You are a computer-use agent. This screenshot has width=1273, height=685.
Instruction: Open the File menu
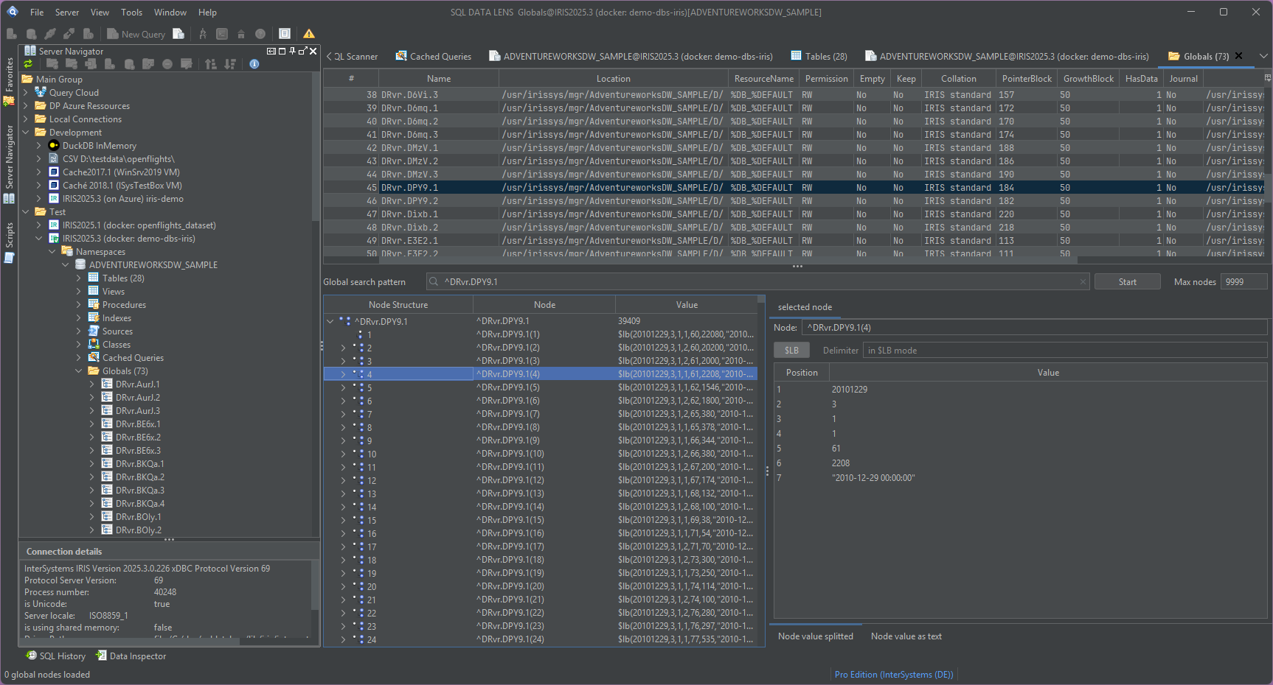click(37, 13)
